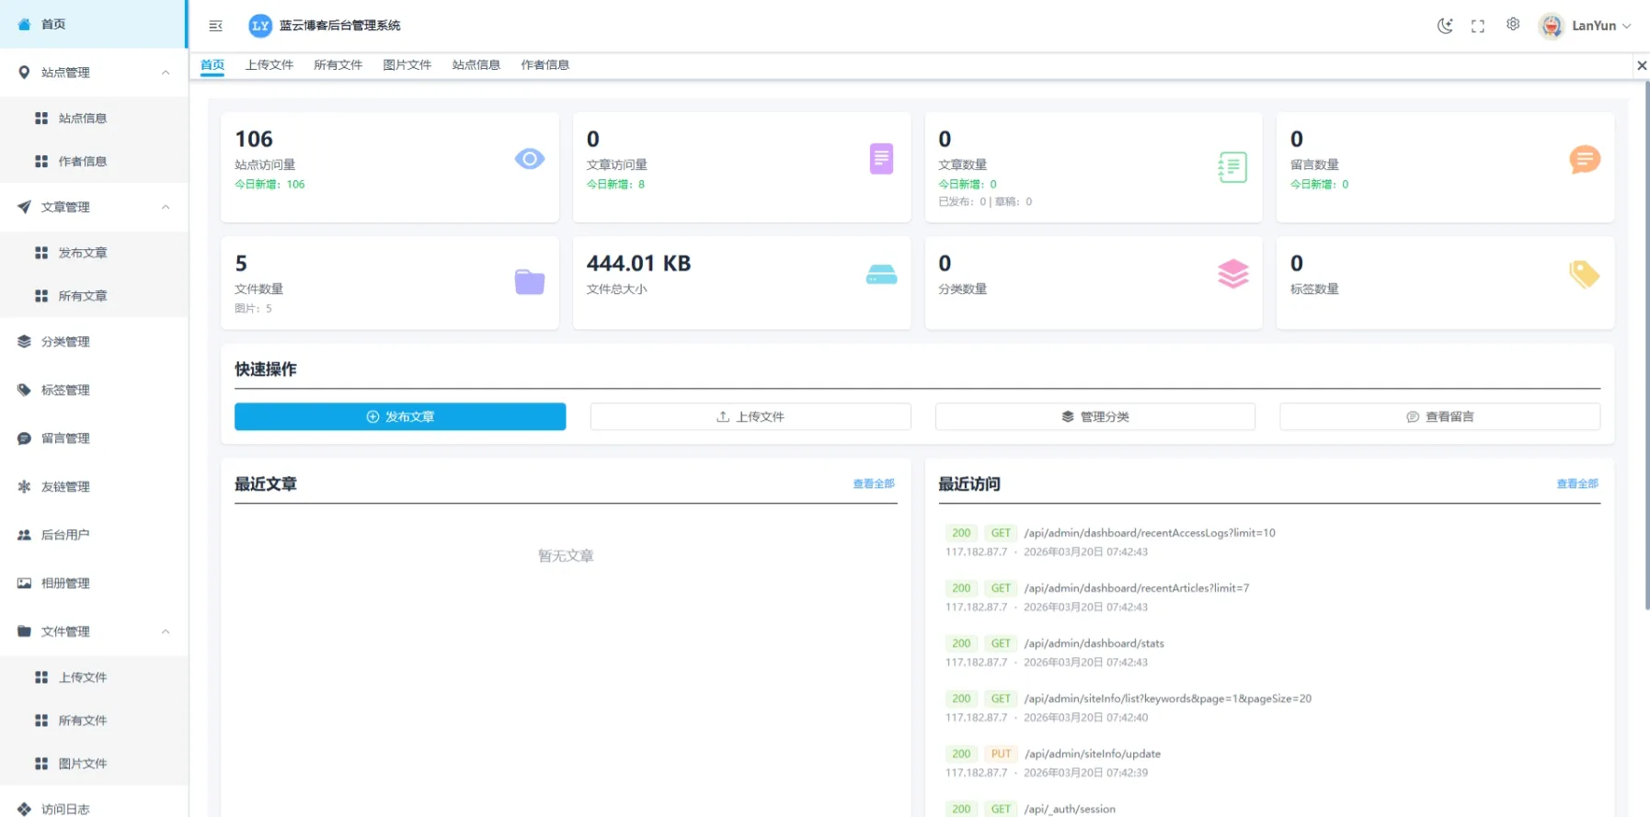Open the LanYun user dropdown
Viewport: 1650px width, 817px height.
point(1586,26)
